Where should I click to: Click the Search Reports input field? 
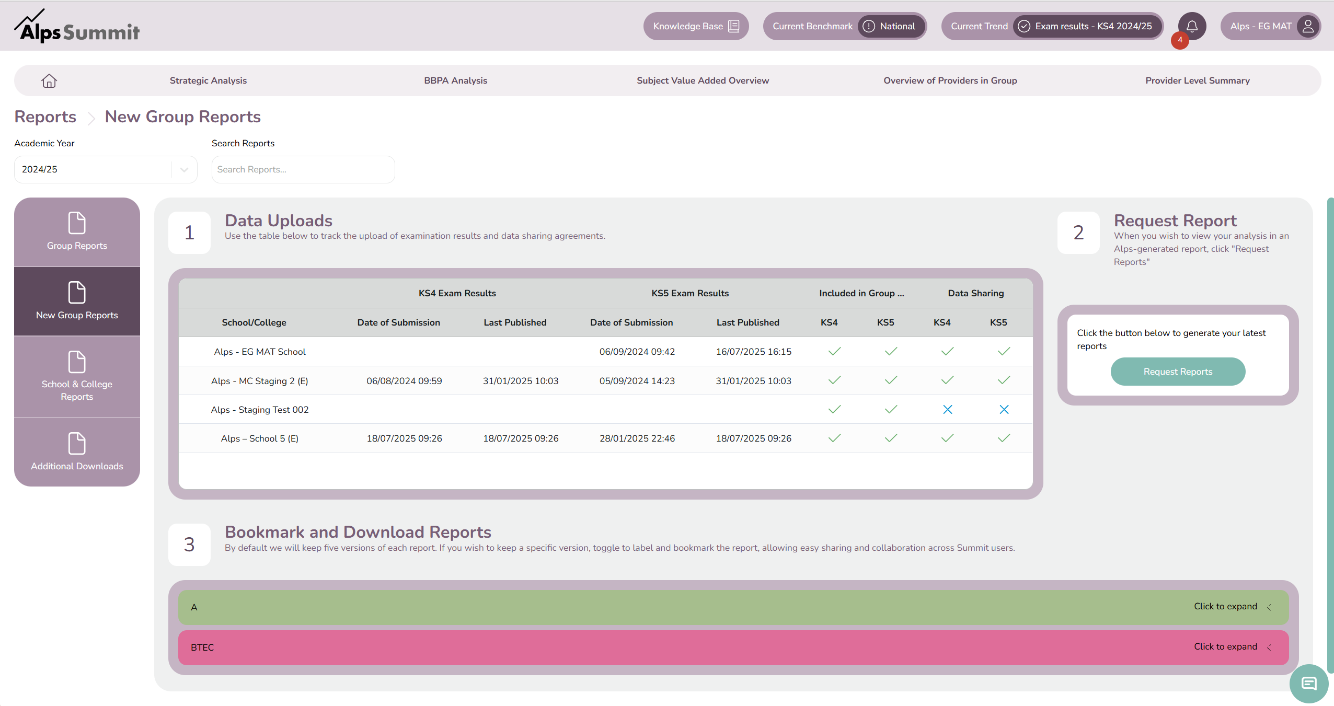pyautogui.click(x=303, y=169)
